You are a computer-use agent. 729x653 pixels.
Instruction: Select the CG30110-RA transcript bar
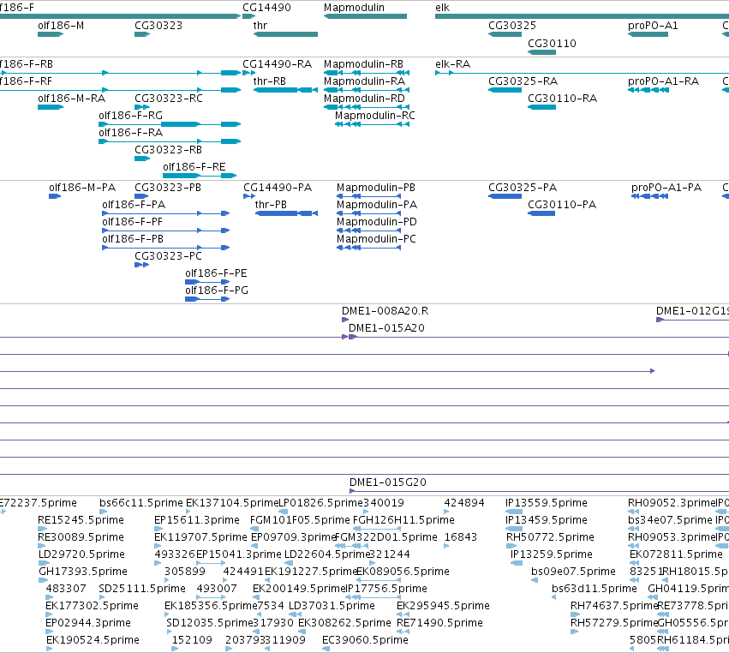point(541,107)
